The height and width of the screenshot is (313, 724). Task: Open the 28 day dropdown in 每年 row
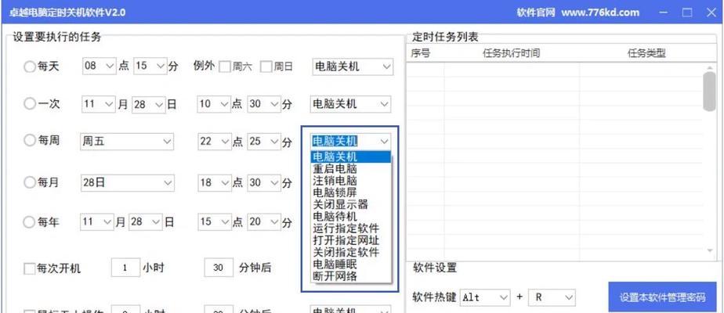click(146, 222)
